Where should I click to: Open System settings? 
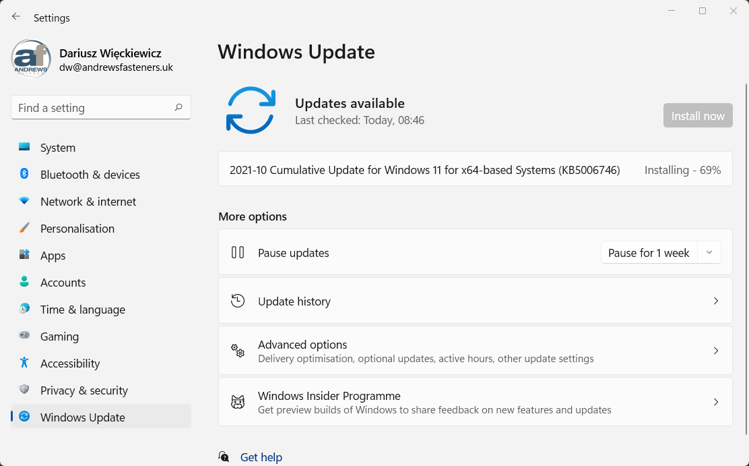tap(101, 148)
